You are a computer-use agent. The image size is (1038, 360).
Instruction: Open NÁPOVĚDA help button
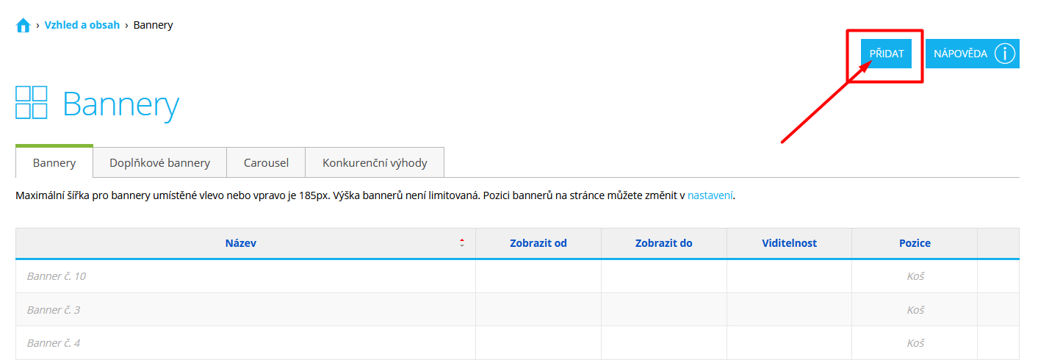972,54
